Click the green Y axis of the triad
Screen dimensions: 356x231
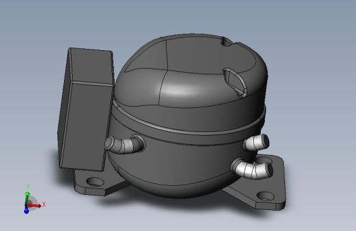tap(27, 198)
